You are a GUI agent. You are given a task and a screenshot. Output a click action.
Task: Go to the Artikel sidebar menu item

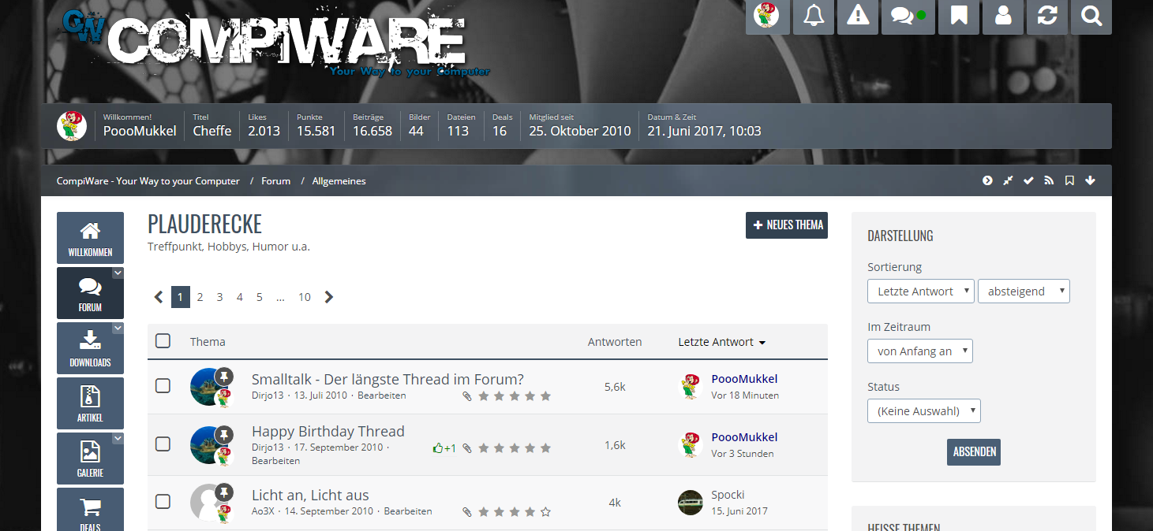(90, 403)
